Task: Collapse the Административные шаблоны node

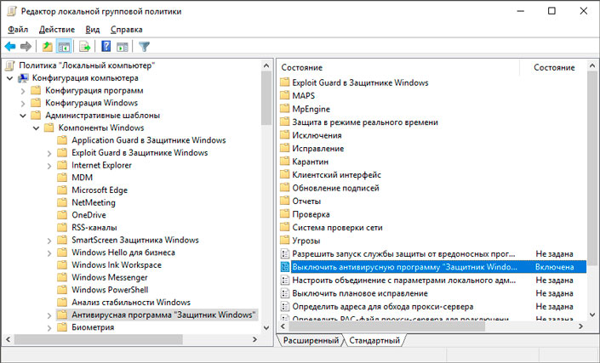Action: pos(23,116)
